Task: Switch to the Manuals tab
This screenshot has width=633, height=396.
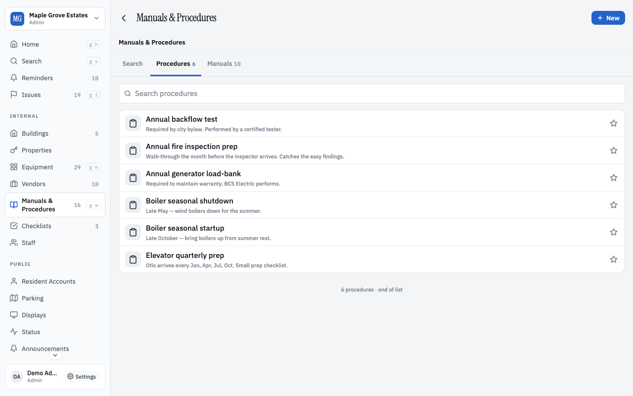Action: point(224,64)
